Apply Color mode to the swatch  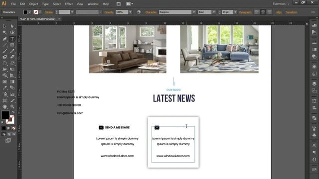tap(4, 128)
